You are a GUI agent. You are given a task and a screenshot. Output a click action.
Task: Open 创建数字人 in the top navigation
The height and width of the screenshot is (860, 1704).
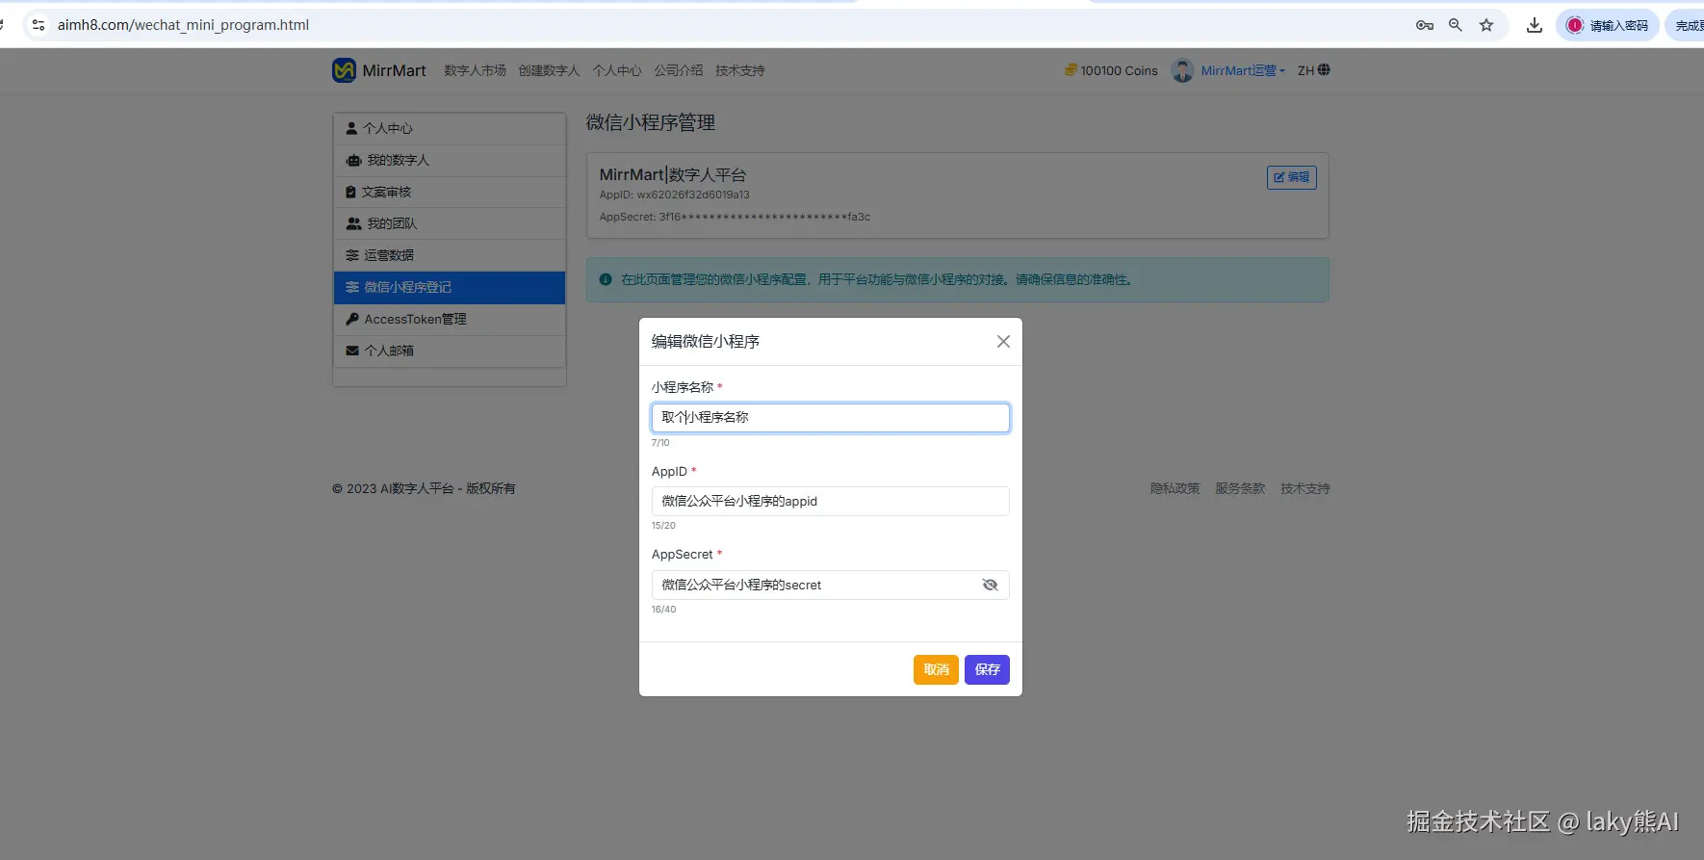[549, 70]
